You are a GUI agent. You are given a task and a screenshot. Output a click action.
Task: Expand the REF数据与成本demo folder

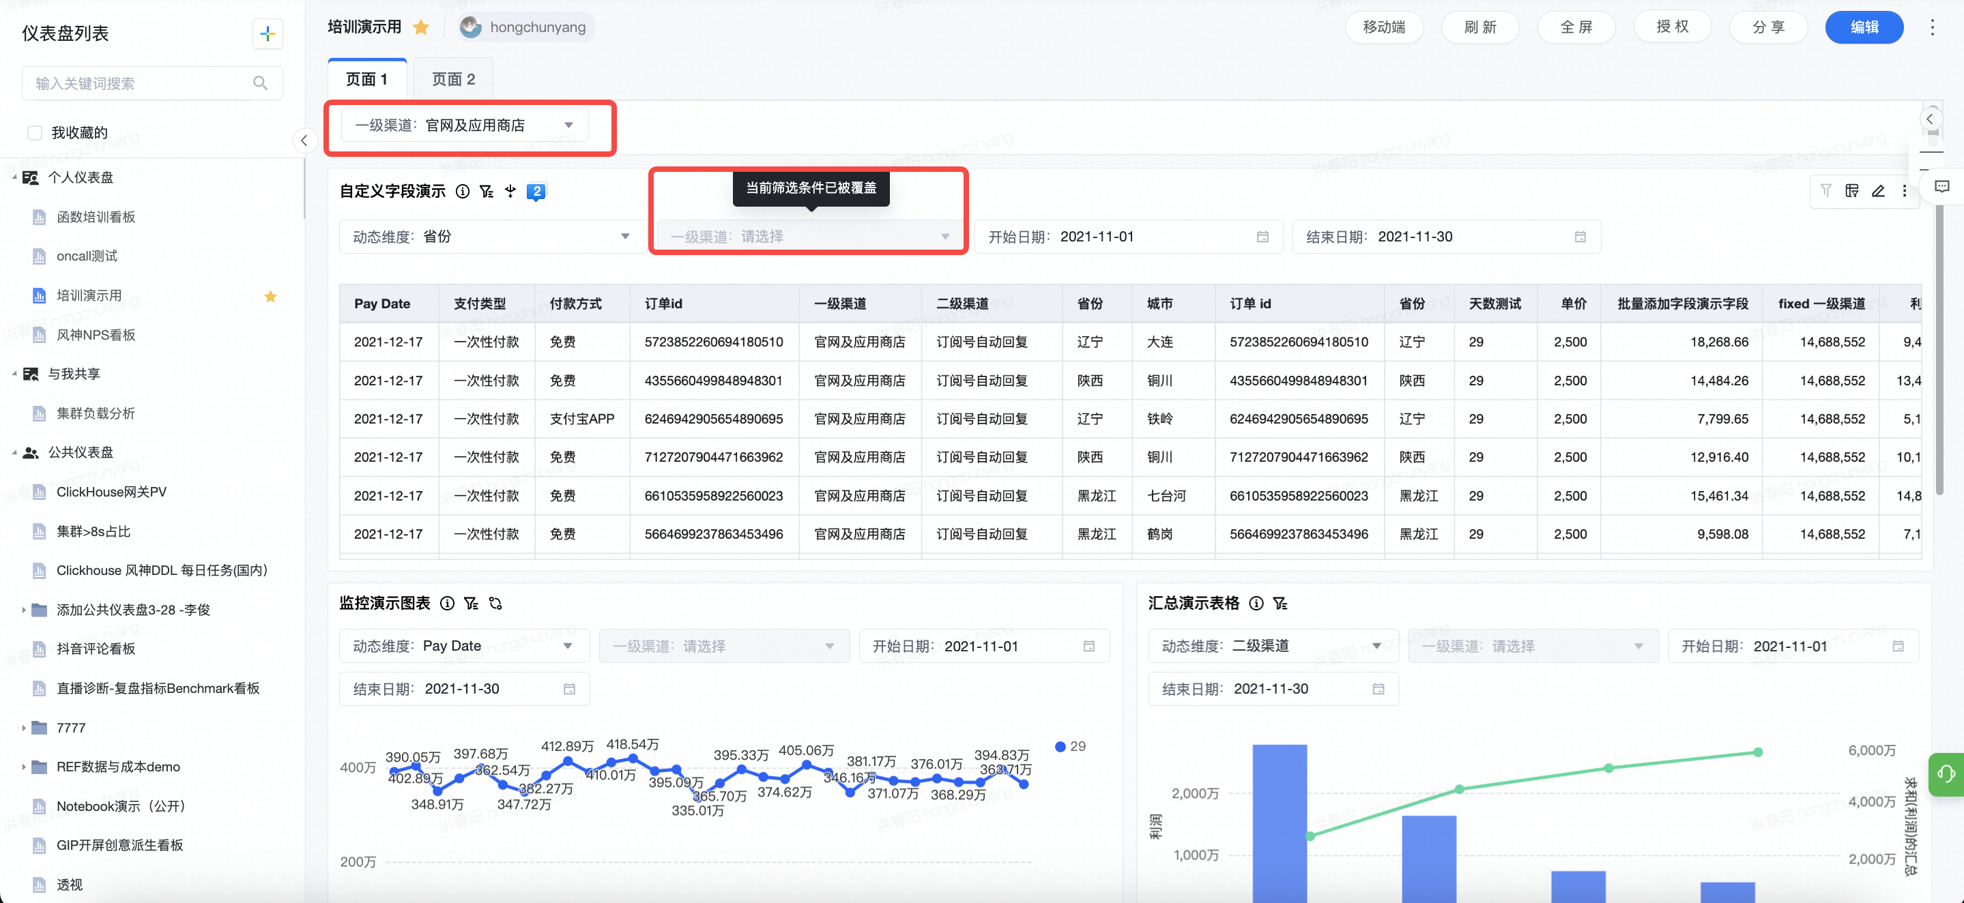(x=24, y=767)
